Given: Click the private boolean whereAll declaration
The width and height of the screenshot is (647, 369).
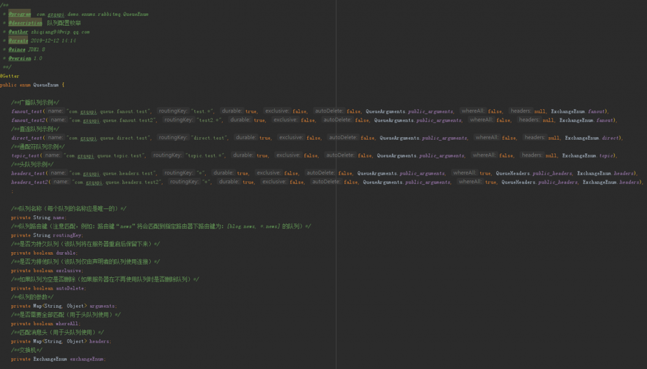Looking at the screenshot, I should coord(46,324).
